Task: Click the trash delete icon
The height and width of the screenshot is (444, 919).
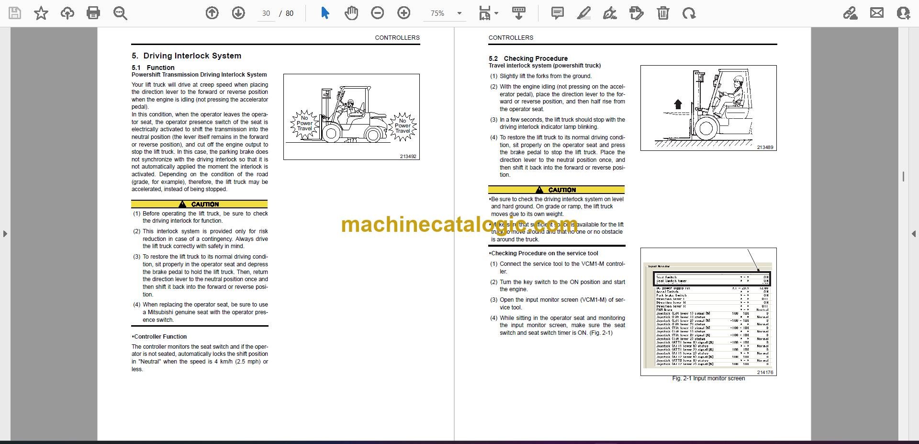Action: 663,13
